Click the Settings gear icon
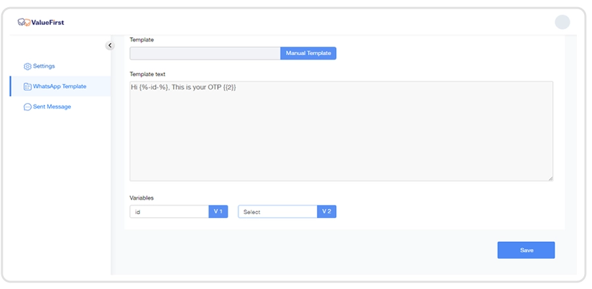 [28, 66]
